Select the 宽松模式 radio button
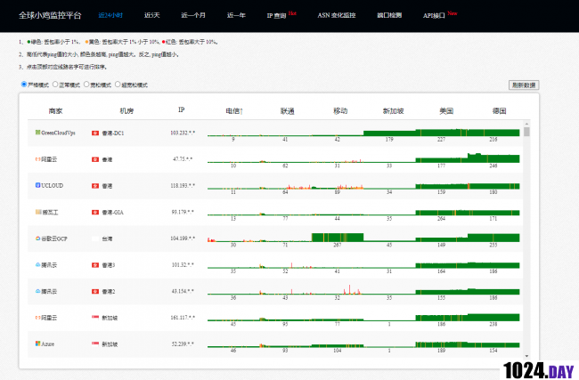The height and width of the screenshot is (380, 579). coord(86,85)
